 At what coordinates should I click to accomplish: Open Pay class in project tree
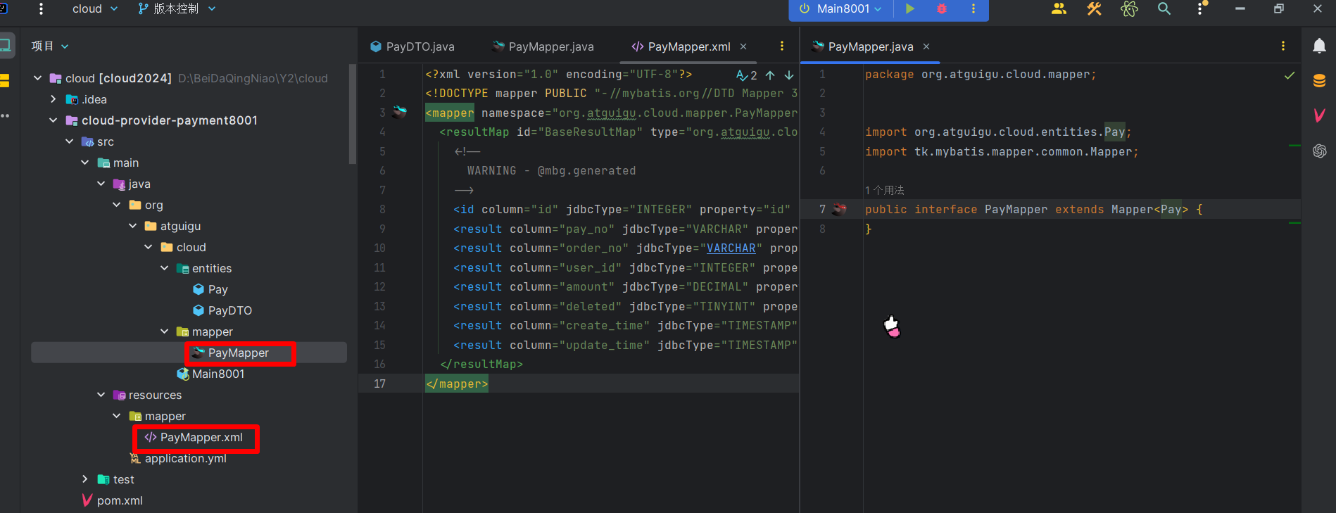(218, 289)
